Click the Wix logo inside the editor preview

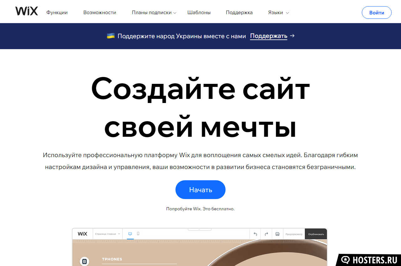[82, 234]
